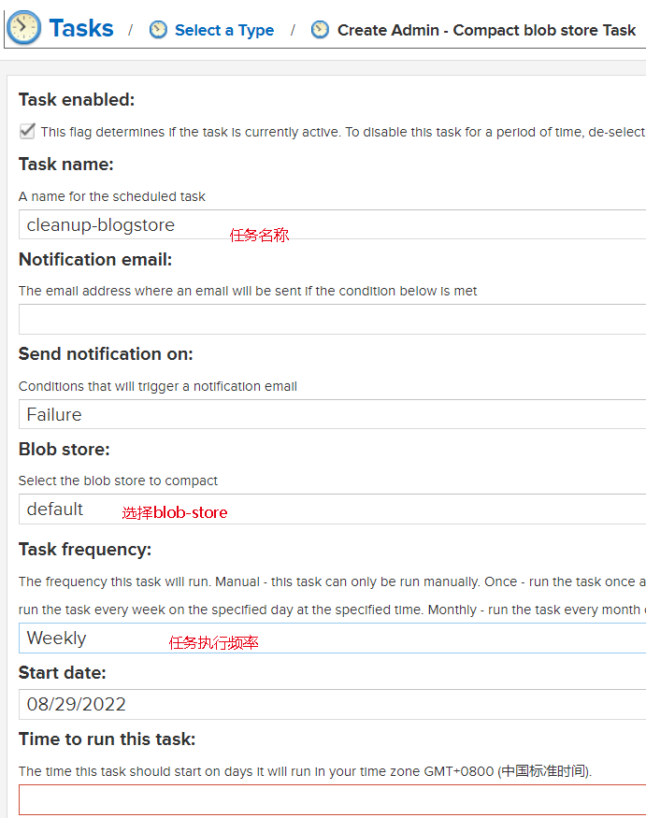Go back to the Tasks breadcrumb

click(81, 28)
